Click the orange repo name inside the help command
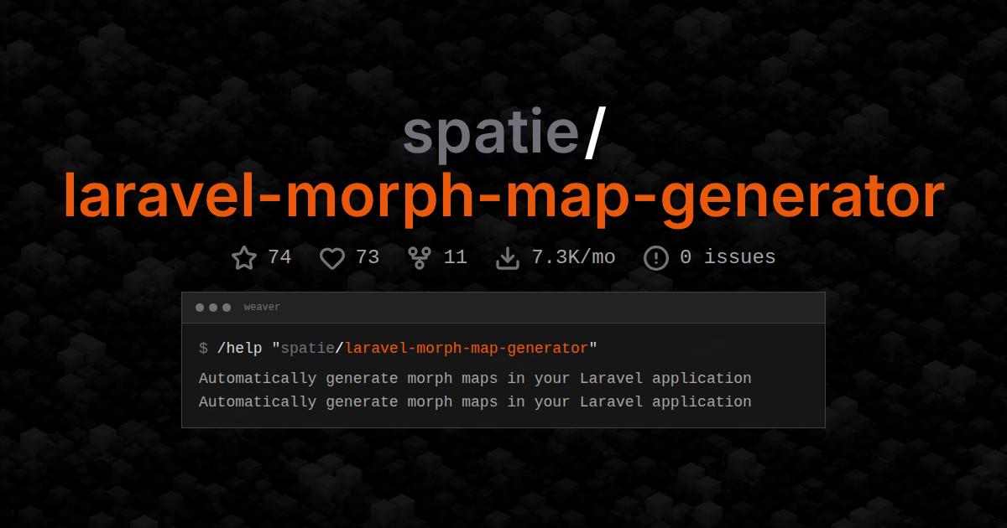The width and height of the screenshot is (1007, 528). pyautogui.click(x=468, y=348)
